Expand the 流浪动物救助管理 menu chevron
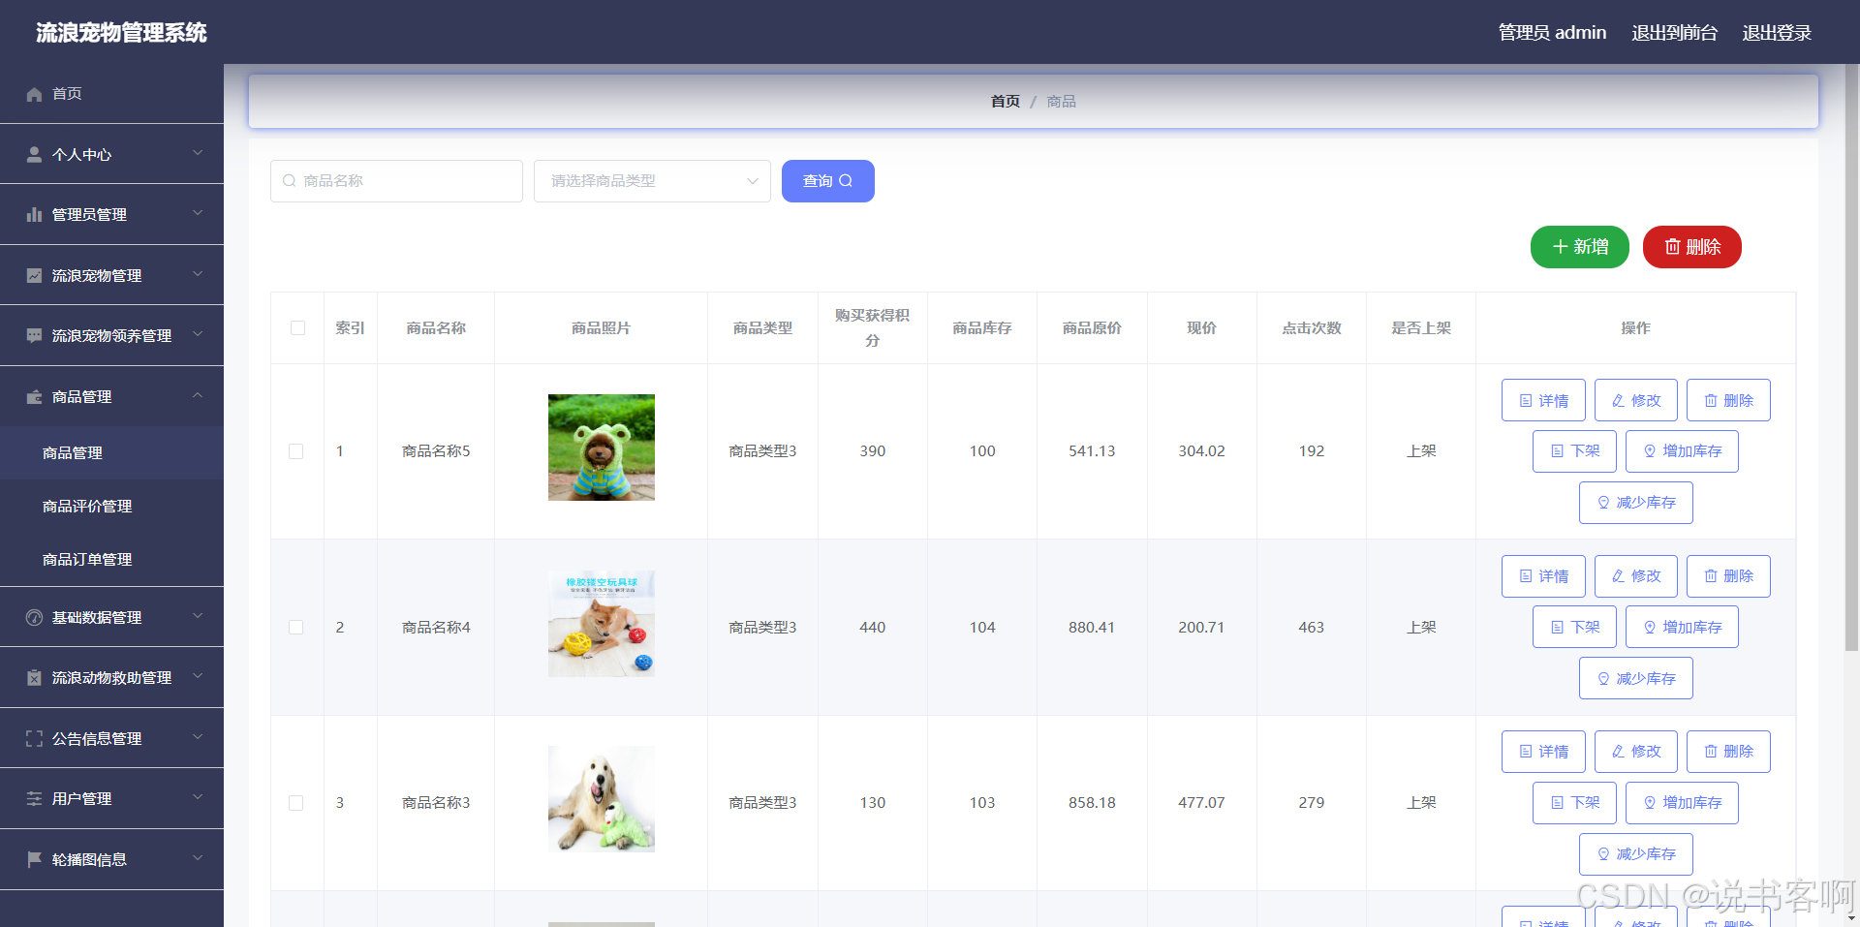Screen dimensions: 1860x927 click(198, 676)
